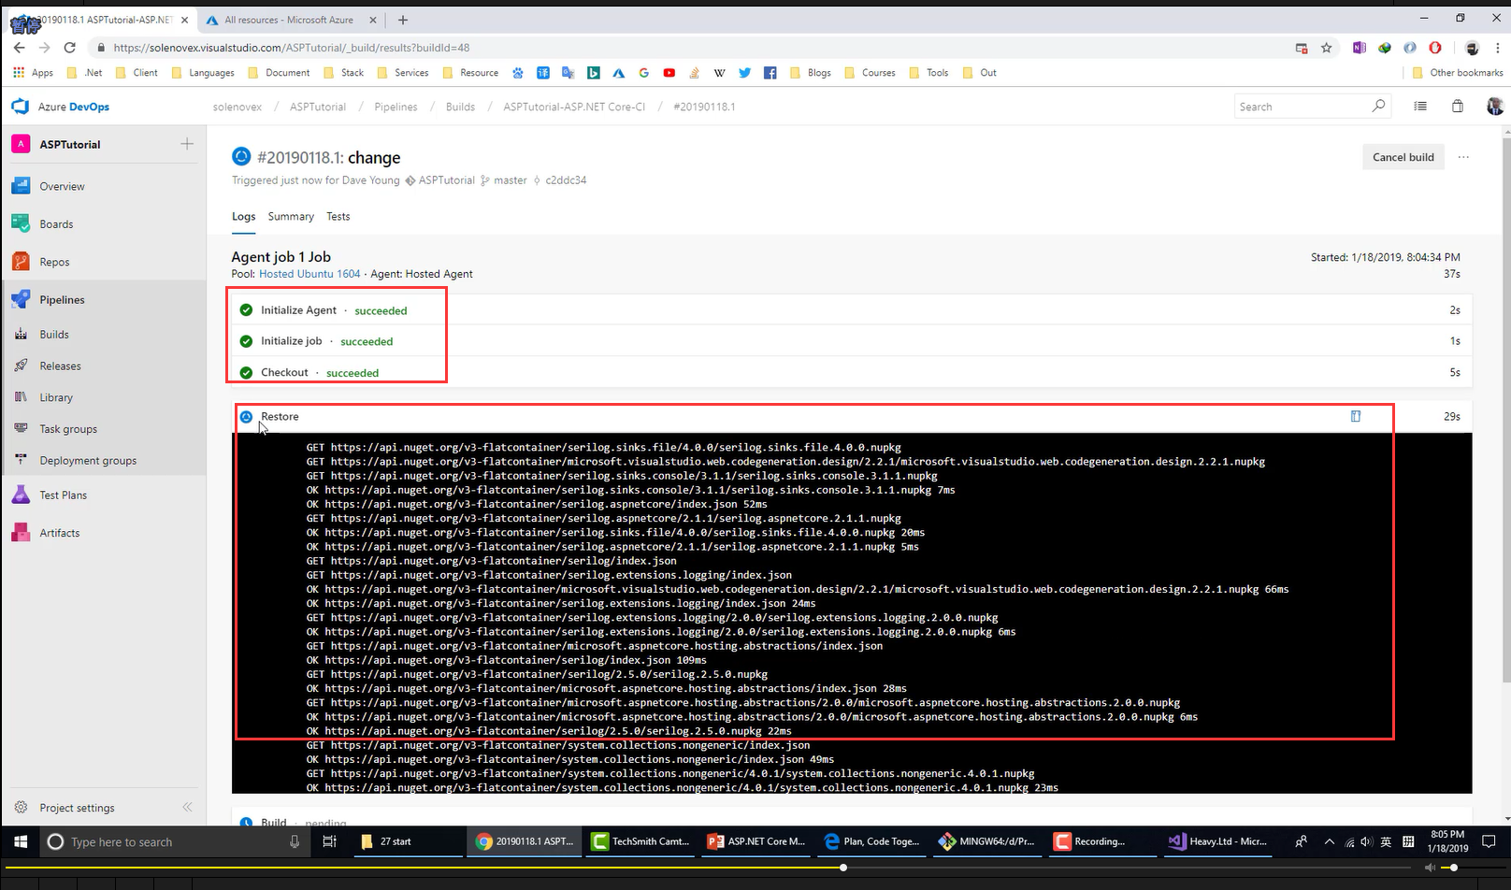Open Windows Start menu

click(21, 841)
